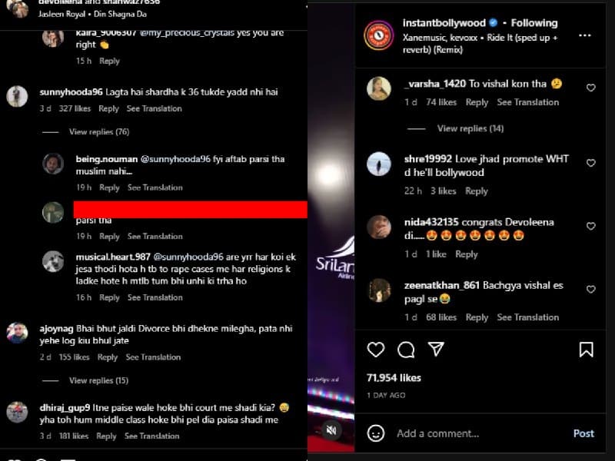Click the Following button

pos(534,23)
